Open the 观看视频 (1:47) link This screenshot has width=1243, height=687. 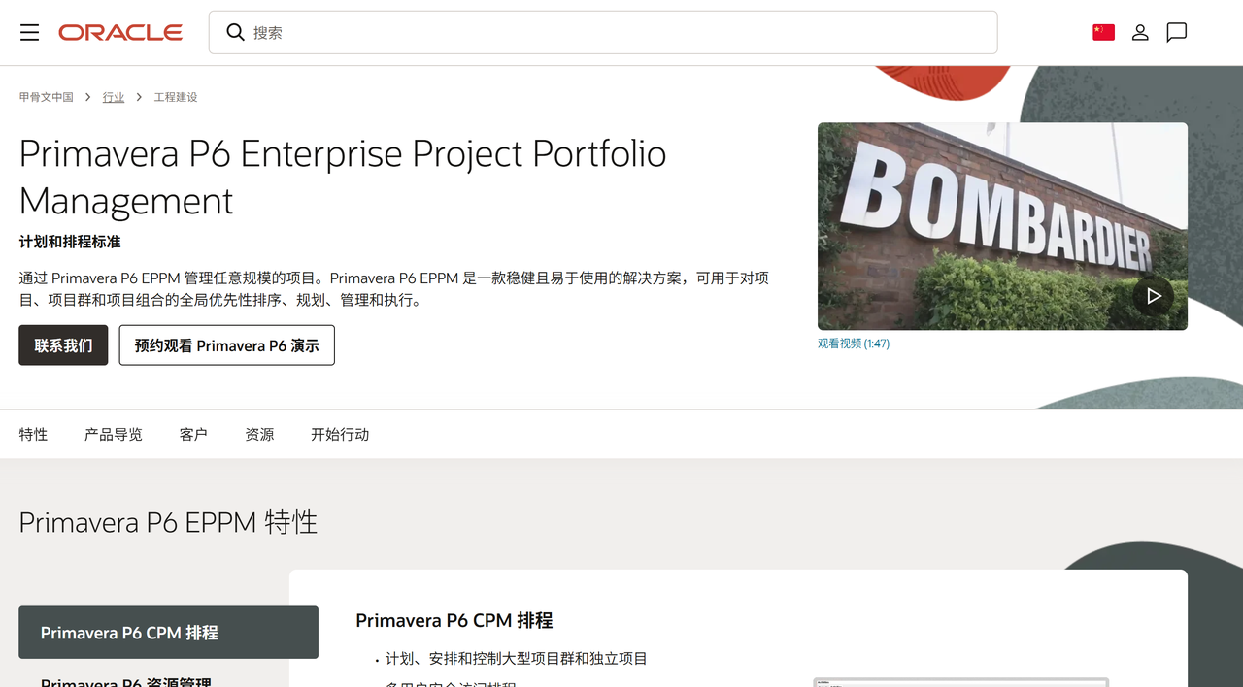[854, 343]
